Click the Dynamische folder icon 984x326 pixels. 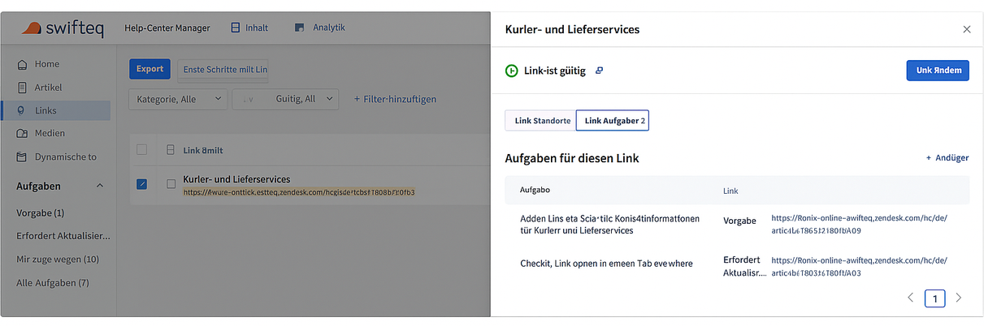22,157
